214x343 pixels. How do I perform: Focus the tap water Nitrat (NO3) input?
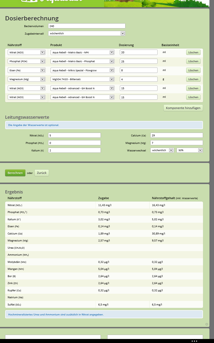[x=74, y=135]
